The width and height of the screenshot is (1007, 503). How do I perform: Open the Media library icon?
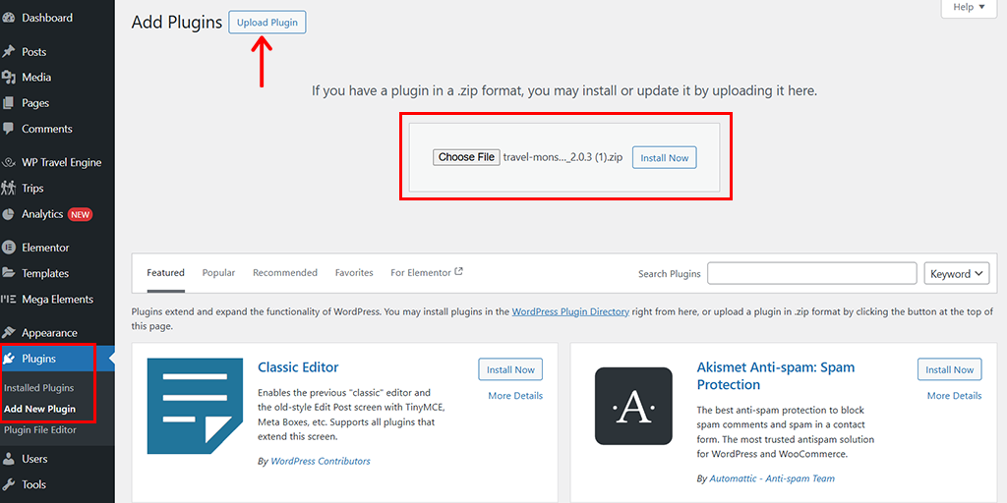pos(9,77)
